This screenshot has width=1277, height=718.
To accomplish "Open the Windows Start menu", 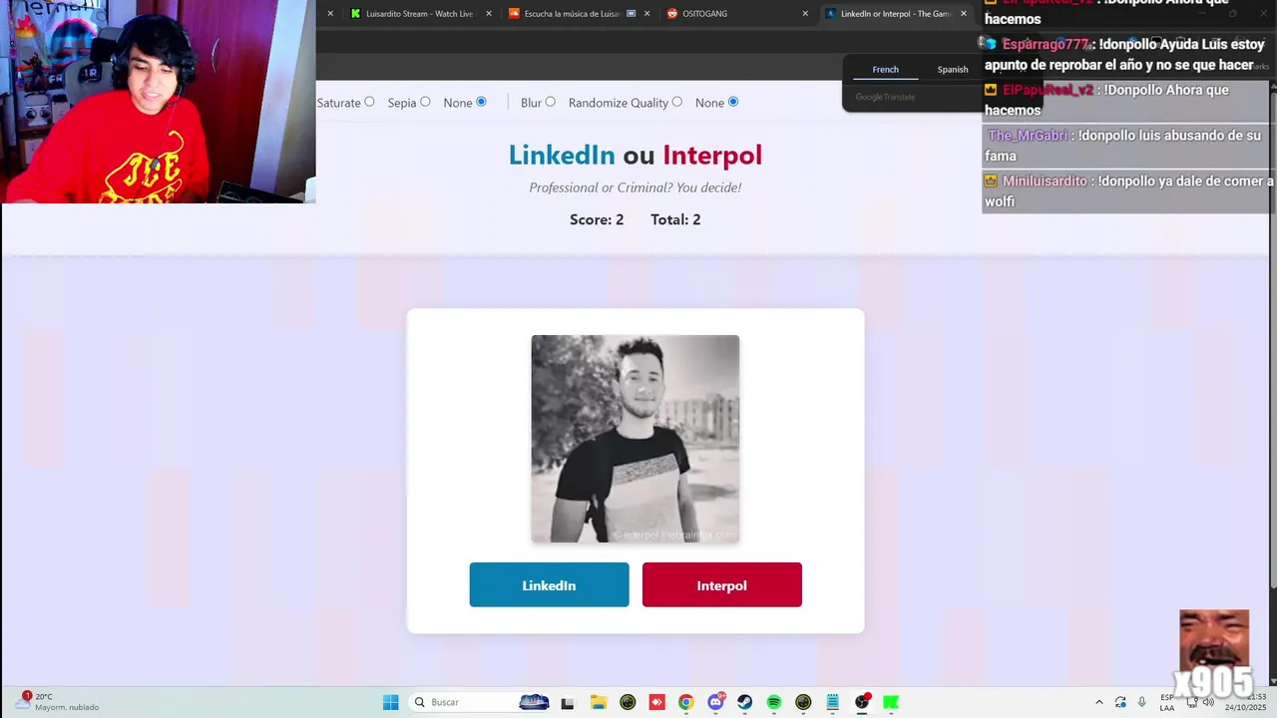I will pyautogui.click(x=390, y=702).
